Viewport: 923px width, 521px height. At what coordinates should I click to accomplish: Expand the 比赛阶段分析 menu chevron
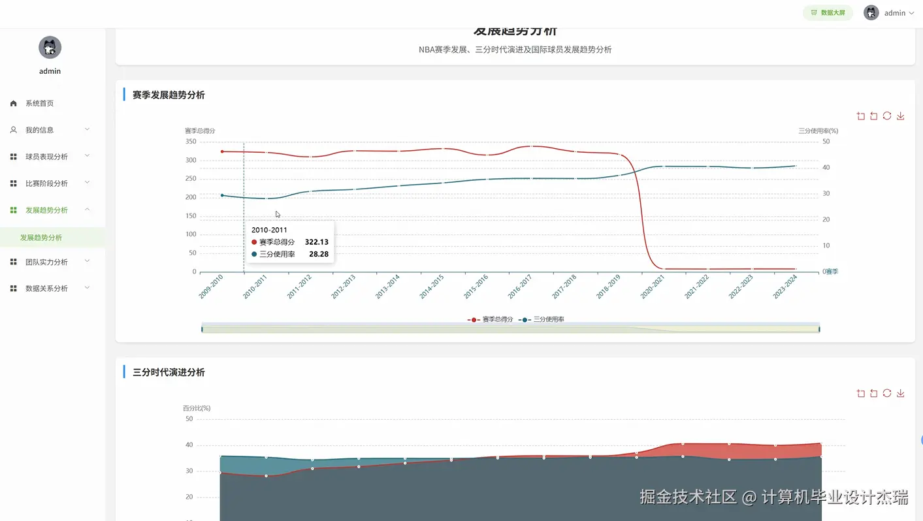coord(88,183)
